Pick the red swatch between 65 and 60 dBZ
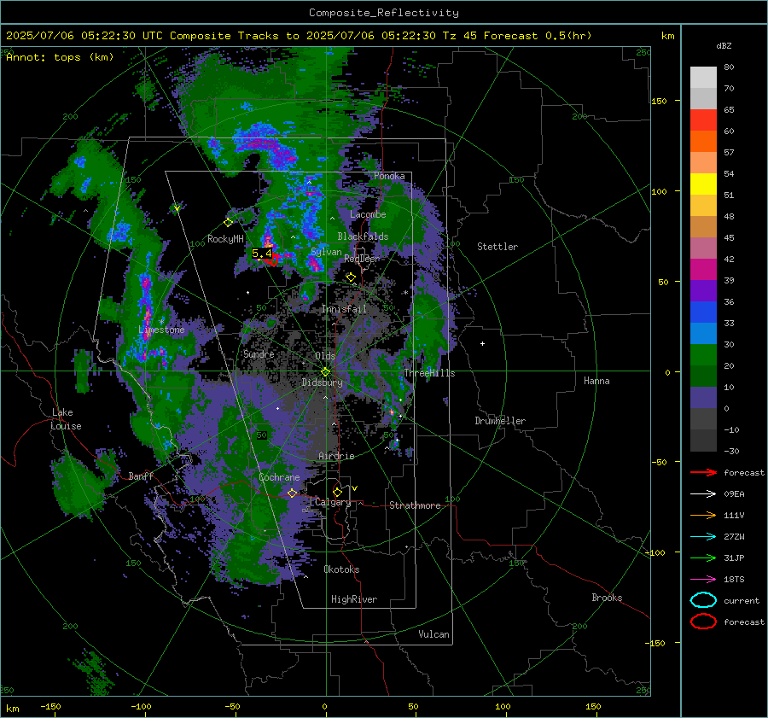The height and width of the screenshot is (718, 768). coord(703,120)
